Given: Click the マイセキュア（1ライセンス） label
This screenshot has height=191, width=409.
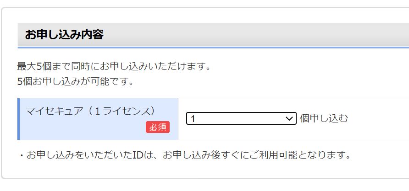Looking at the screenshot, I should click(90, 111).
